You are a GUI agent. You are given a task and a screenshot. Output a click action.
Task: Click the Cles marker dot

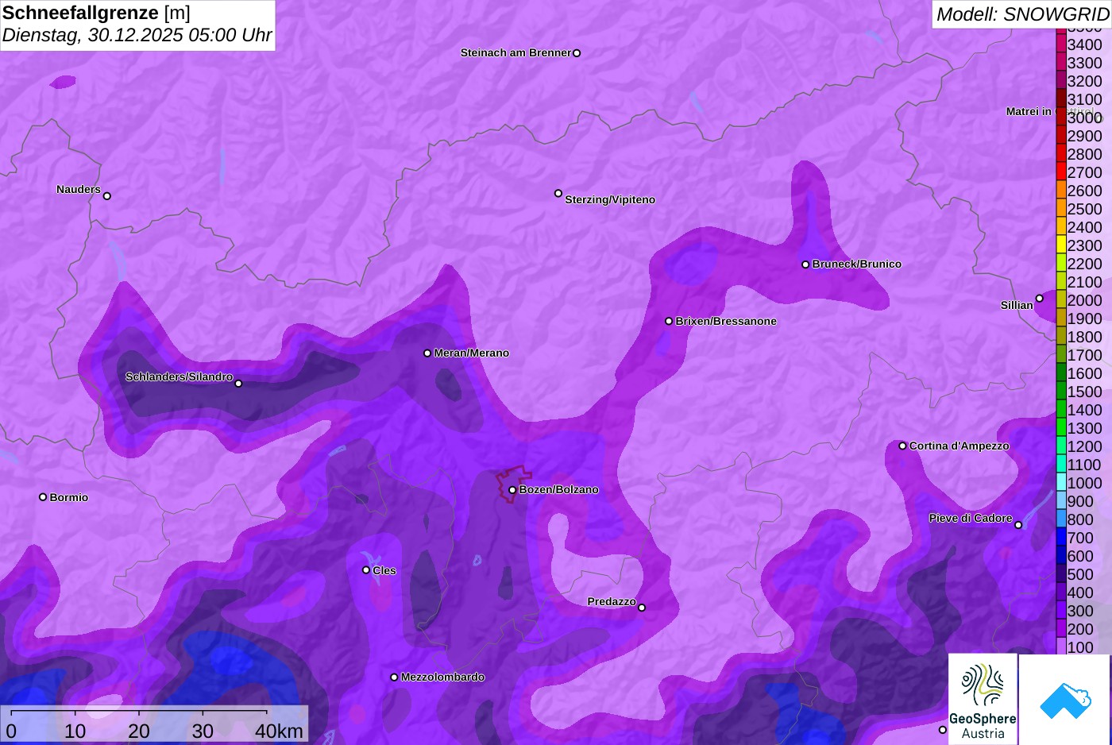point(366,570)
